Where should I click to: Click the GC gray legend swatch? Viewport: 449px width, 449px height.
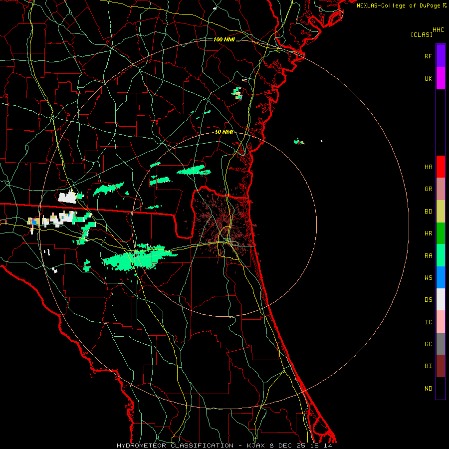(x=441, y=344)
